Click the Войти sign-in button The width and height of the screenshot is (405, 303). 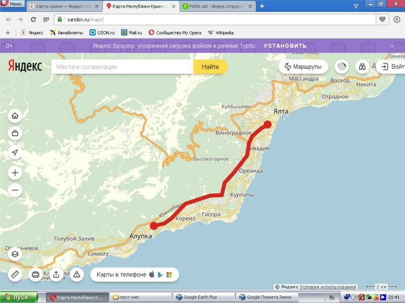pos(391,67)
